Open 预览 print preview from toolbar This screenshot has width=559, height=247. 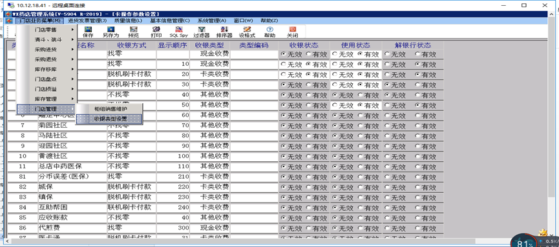(134, 32)
